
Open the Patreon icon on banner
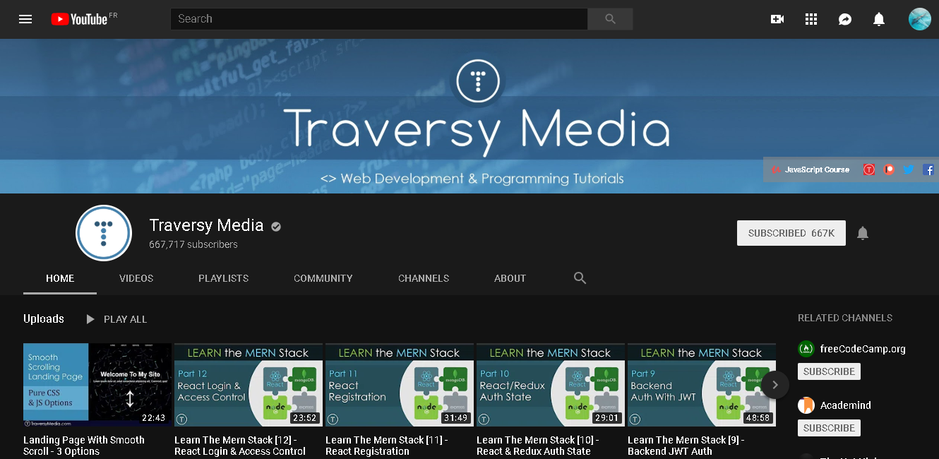pos(890,169)
